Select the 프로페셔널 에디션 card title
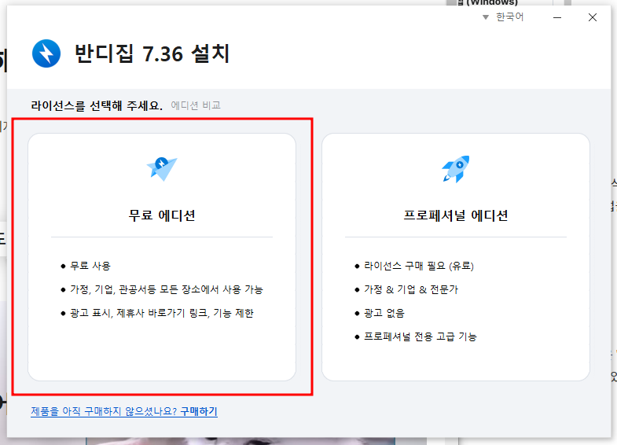Image resolution: width=617 pixels, height=445 pixels. coord(456,215)
